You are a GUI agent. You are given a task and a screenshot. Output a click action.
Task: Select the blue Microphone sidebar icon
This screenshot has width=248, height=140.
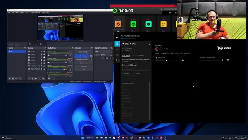(117, 44)
